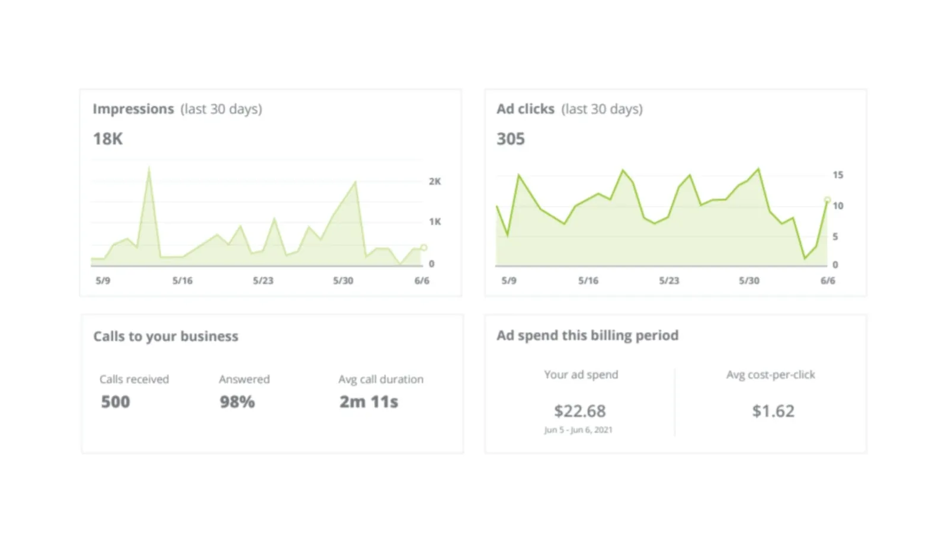
Task: Click the Calls received value 500
Action: pos(116,402)
